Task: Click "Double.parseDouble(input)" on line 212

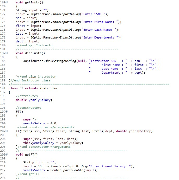Action: tap(73, 170)
